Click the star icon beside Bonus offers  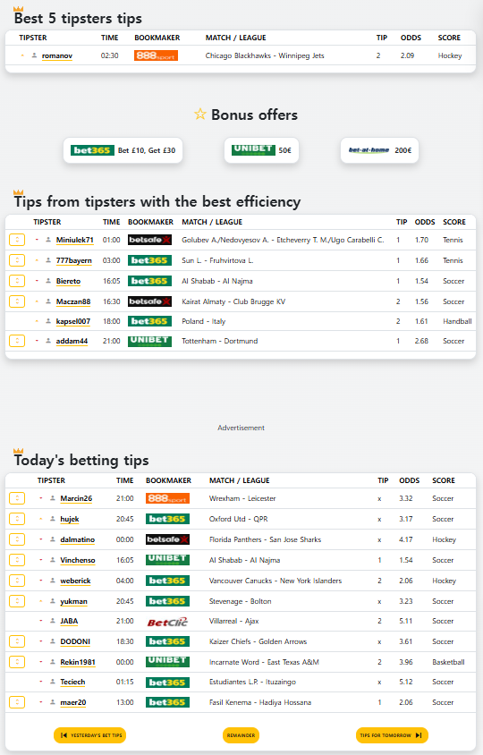(200, 115)
